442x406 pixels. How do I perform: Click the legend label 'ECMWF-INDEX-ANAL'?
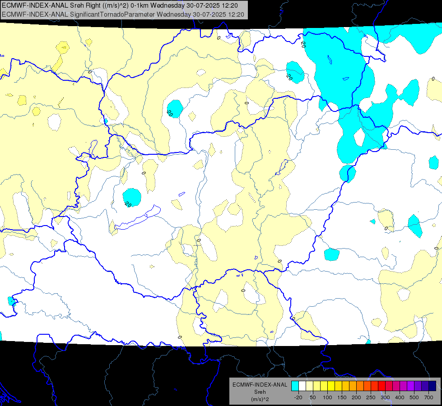(x=260, y=385)
